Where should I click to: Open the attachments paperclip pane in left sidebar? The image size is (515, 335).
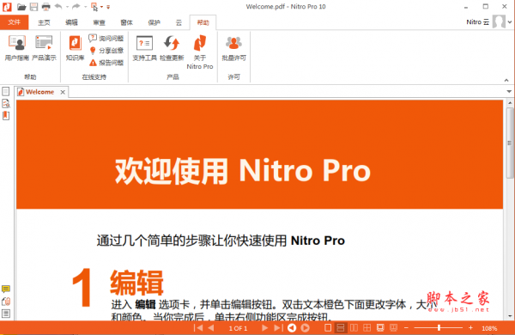tap(6, 301)
